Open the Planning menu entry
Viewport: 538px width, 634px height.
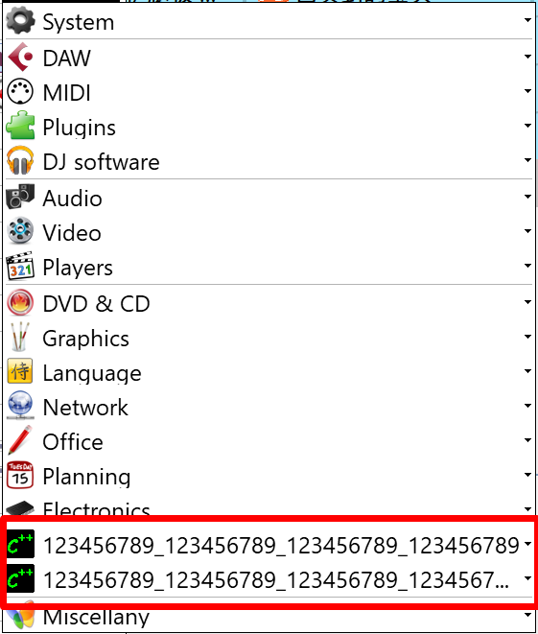point(269,476)
